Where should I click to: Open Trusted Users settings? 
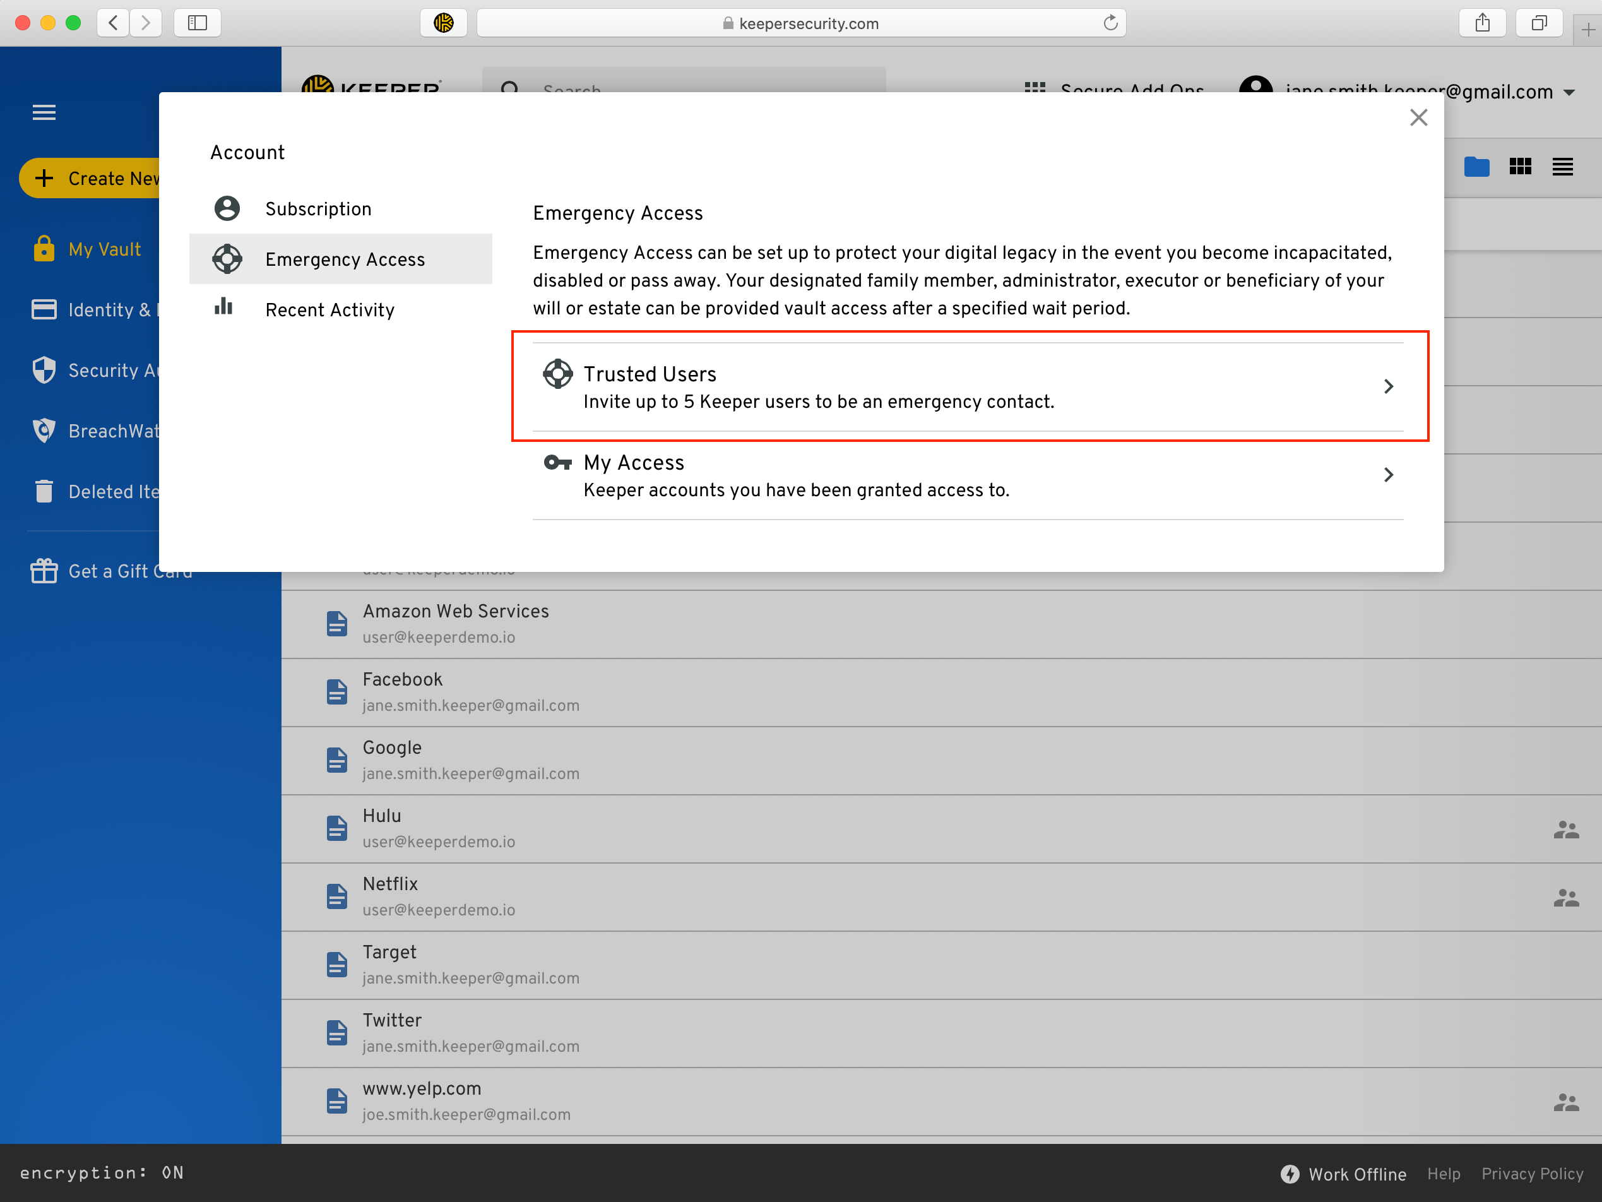(968, 387)
